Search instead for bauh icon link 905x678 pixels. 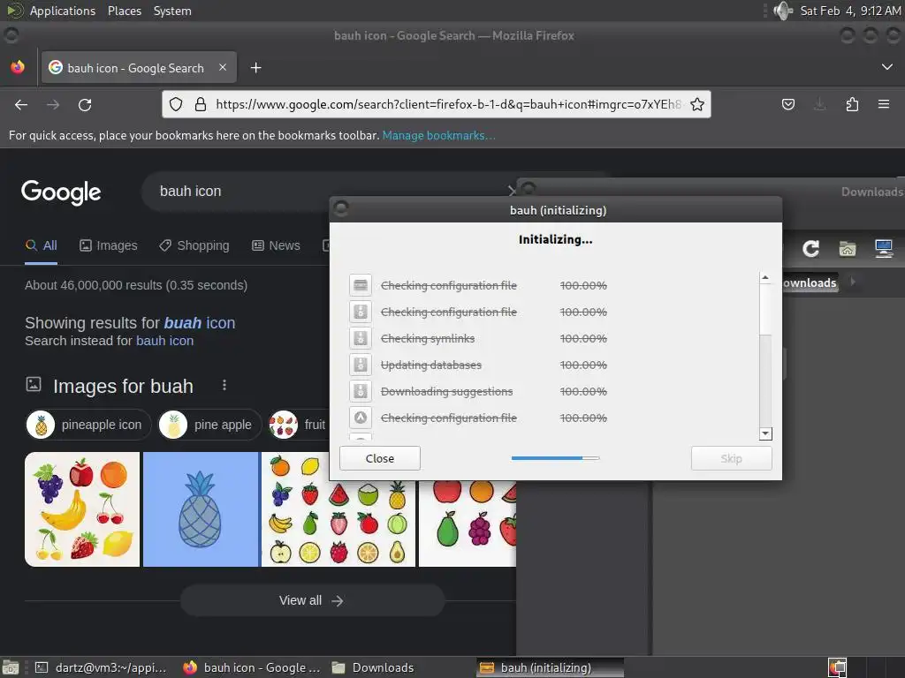click(164, 341)
